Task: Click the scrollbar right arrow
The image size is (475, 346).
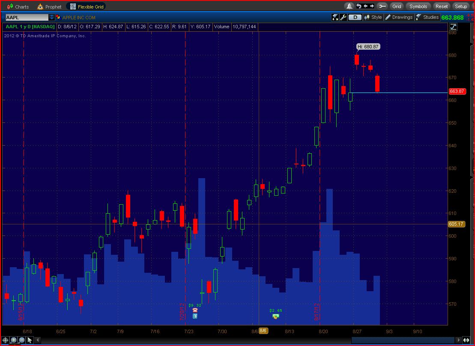Action: point(458,340)
